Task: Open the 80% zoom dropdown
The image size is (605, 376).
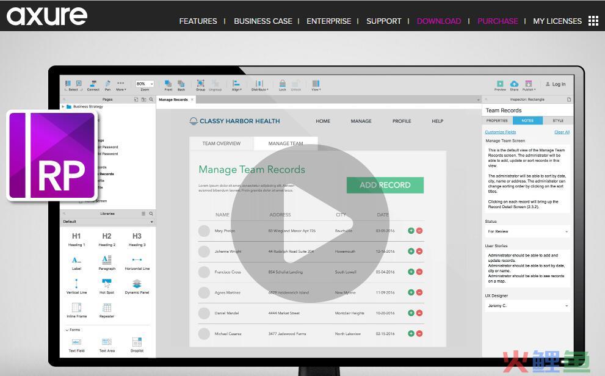Action: [145, 84]
